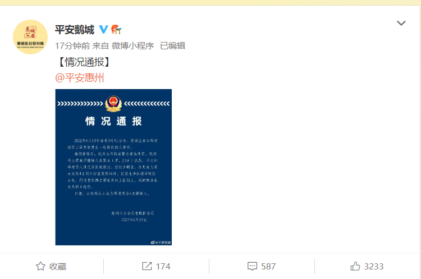Open the @平安惠州 mention link
The width and height of the screenshot is (421, 279).
coord(80,78)
